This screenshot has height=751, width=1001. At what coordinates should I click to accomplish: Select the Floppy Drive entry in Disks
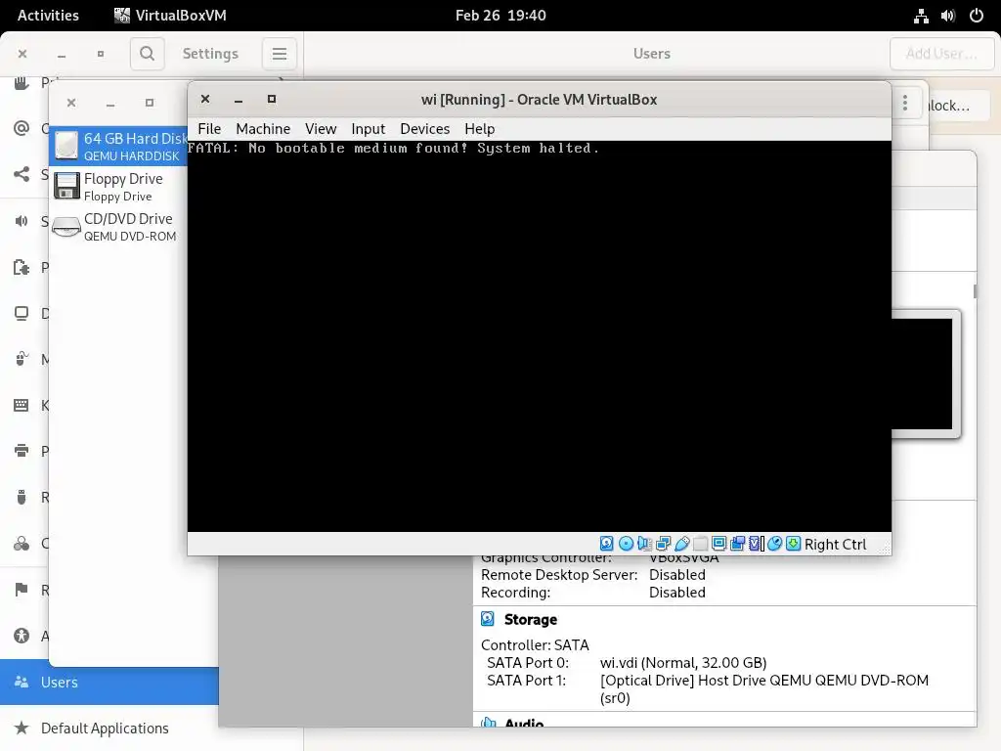click(x=118, y=187)
